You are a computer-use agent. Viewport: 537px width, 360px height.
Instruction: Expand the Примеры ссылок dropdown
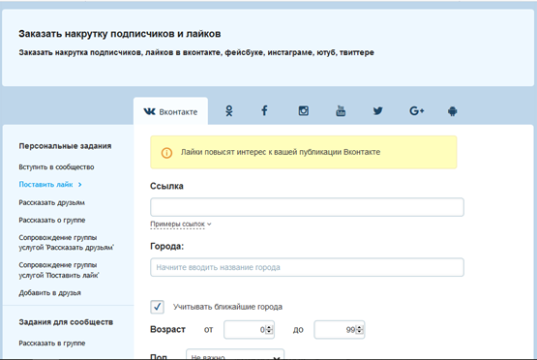[181, 224]
